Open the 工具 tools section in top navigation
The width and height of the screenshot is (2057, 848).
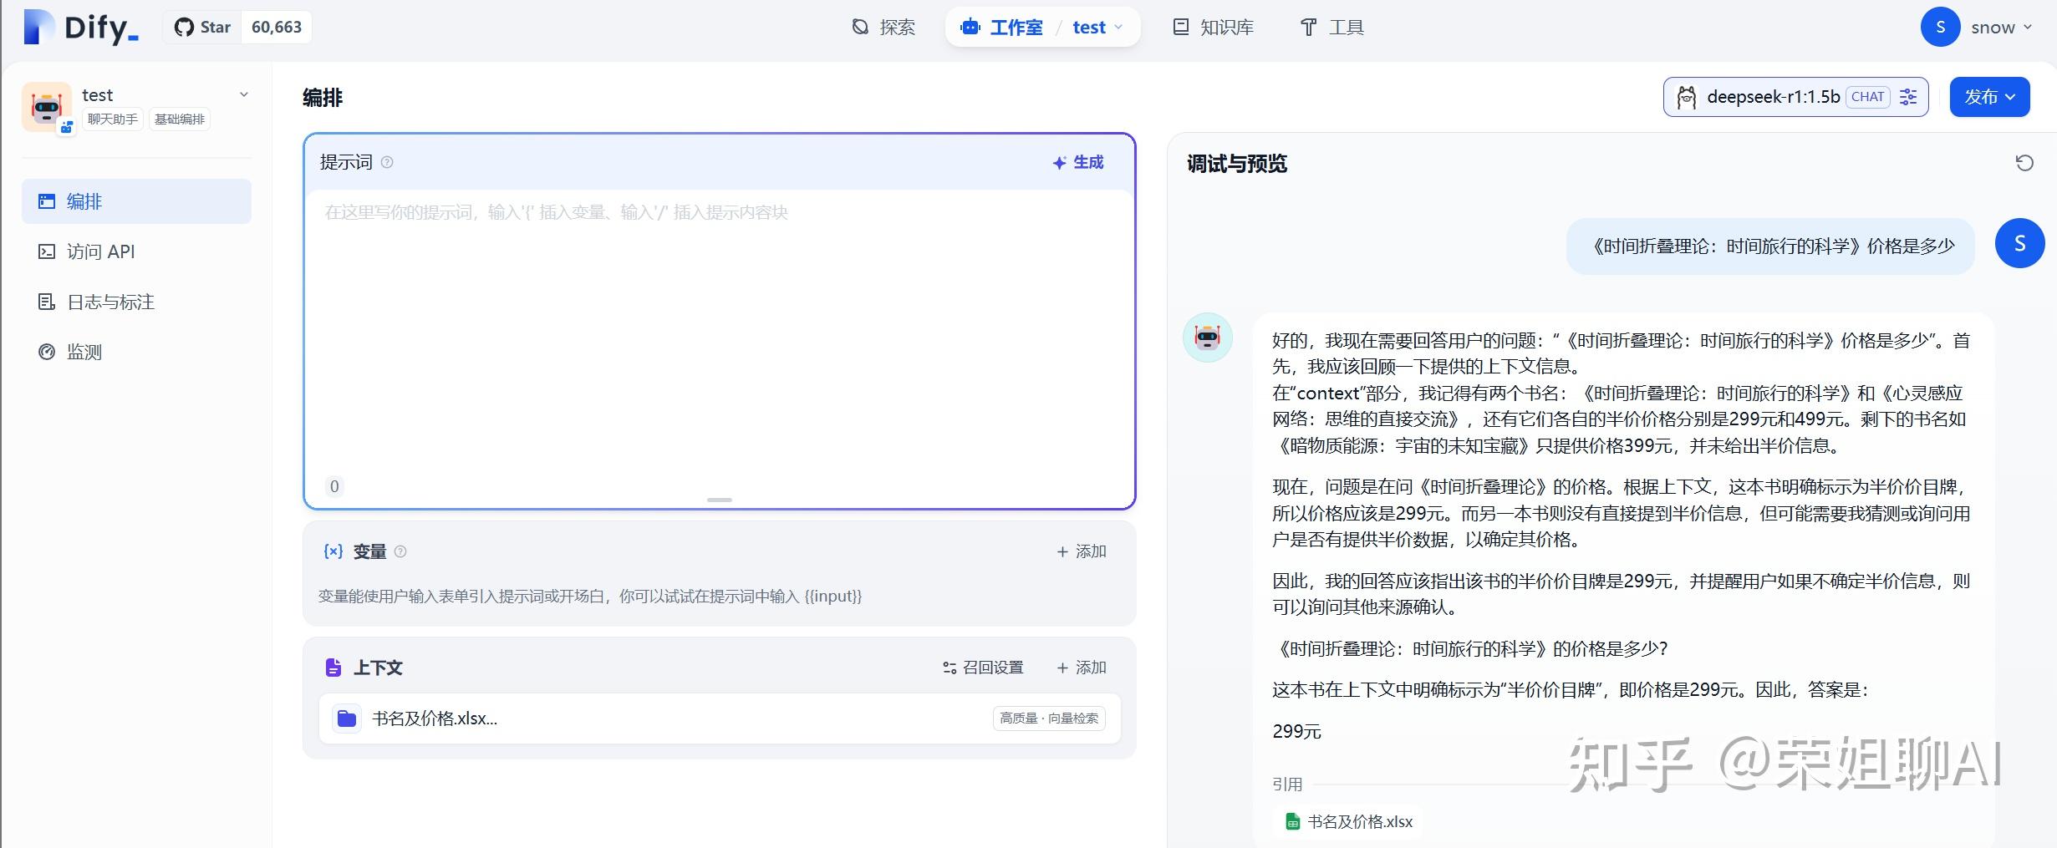tap(1346, 27)
